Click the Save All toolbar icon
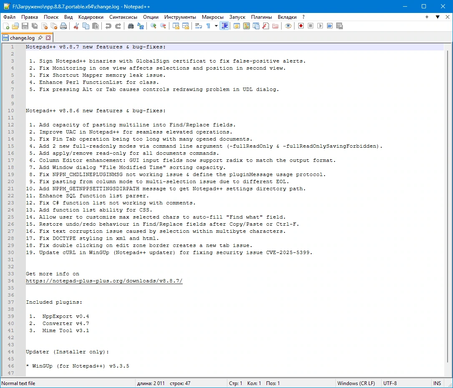 (35, 26)
